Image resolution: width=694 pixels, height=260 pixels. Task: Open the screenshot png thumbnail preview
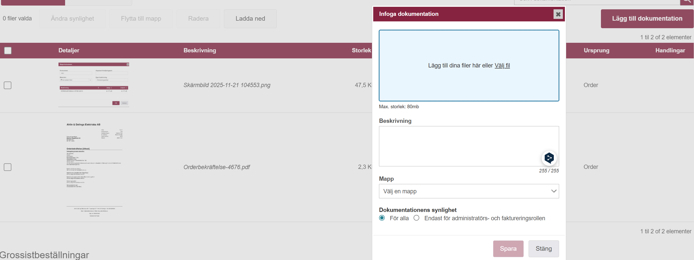point(94,85)
